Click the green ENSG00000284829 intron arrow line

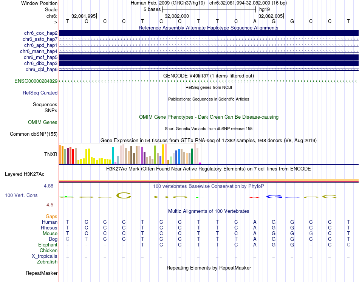point(209,81)
